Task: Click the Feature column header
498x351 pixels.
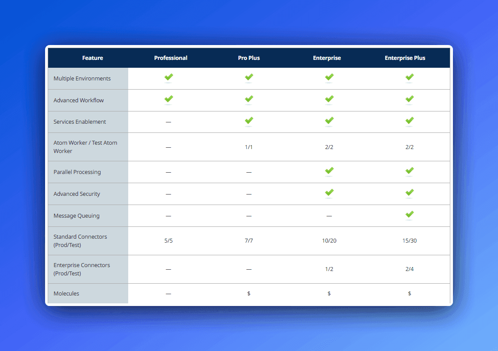Action: tap(93, 58)
